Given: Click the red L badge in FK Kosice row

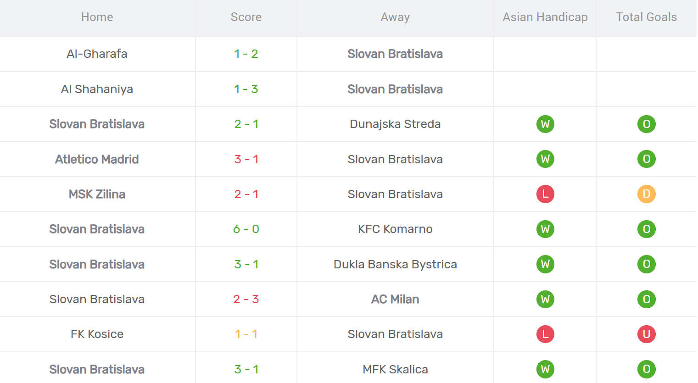Looking at the screenshot, I should point(545,334).
